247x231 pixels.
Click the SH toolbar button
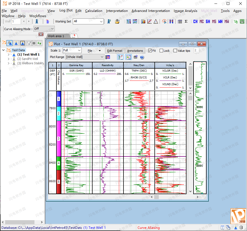(208, 22)
